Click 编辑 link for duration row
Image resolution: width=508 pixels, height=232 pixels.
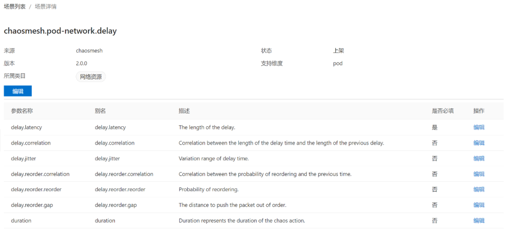pyautogui.click(x=479, y=220)
